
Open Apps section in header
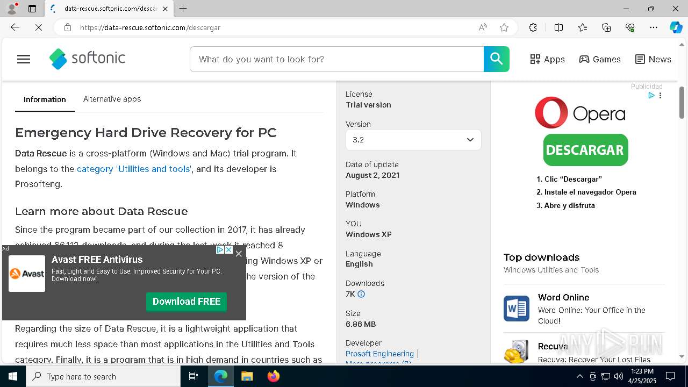547,59
